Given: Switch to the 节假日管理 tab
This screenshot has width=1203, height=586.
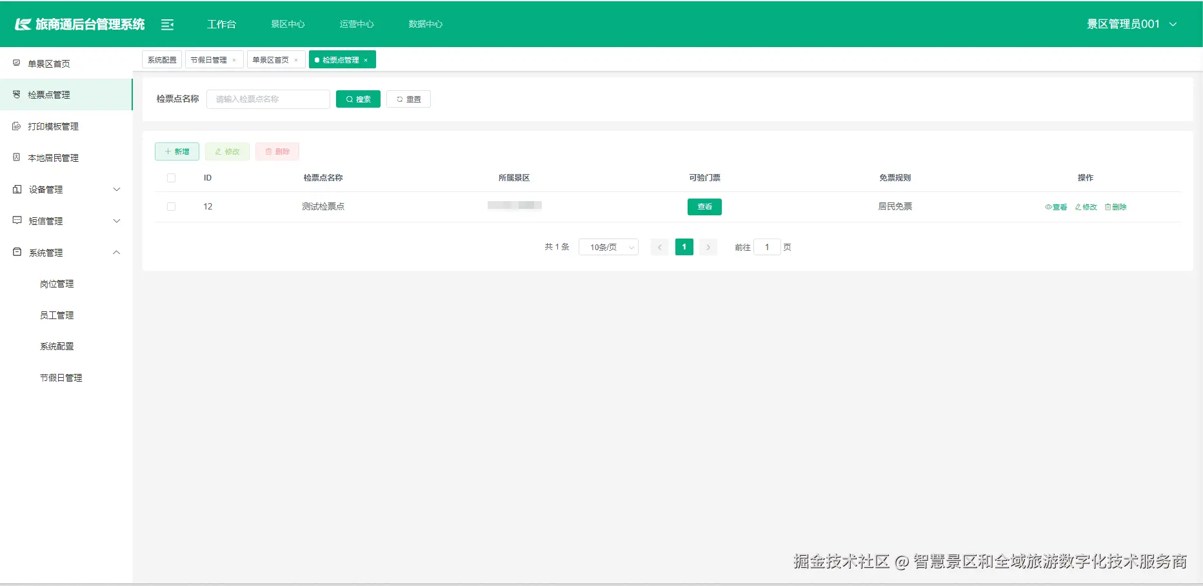Looking at the screenshot, I should [209, 59].
